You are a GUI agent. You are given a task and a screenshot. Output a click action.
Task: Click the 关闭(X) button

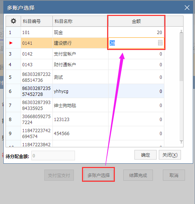click(170, 155)
